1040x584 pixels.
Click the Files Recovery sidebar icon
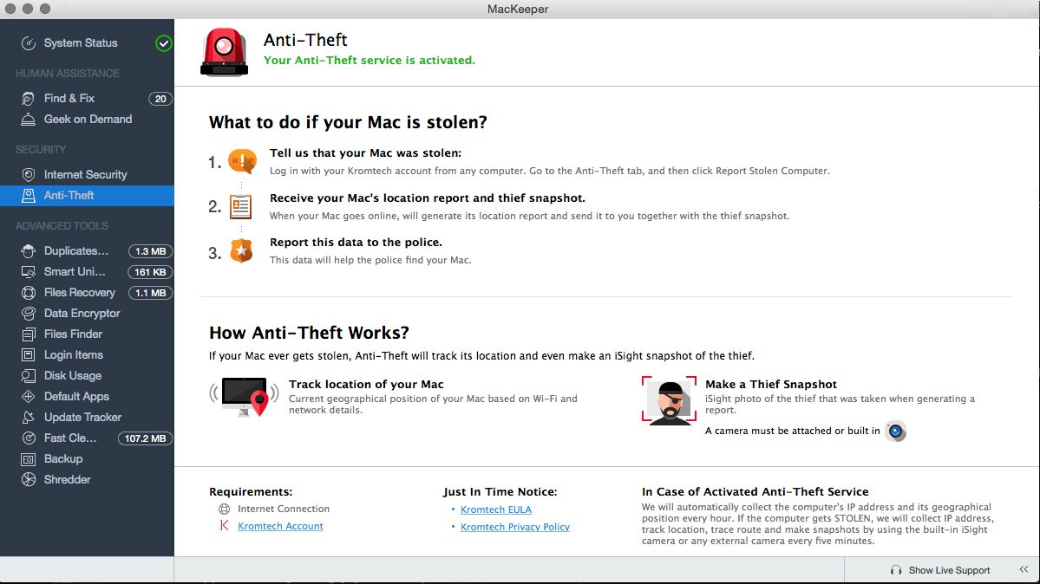tap(28, 292)
